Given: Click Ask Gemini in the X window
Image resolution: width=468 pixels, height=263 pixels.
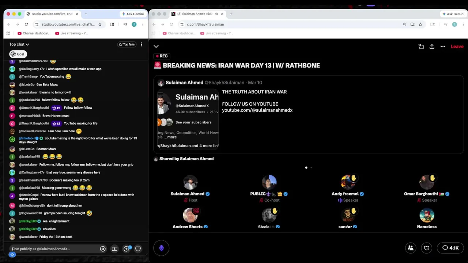Looking at the screenshot, I should (453, 14).
